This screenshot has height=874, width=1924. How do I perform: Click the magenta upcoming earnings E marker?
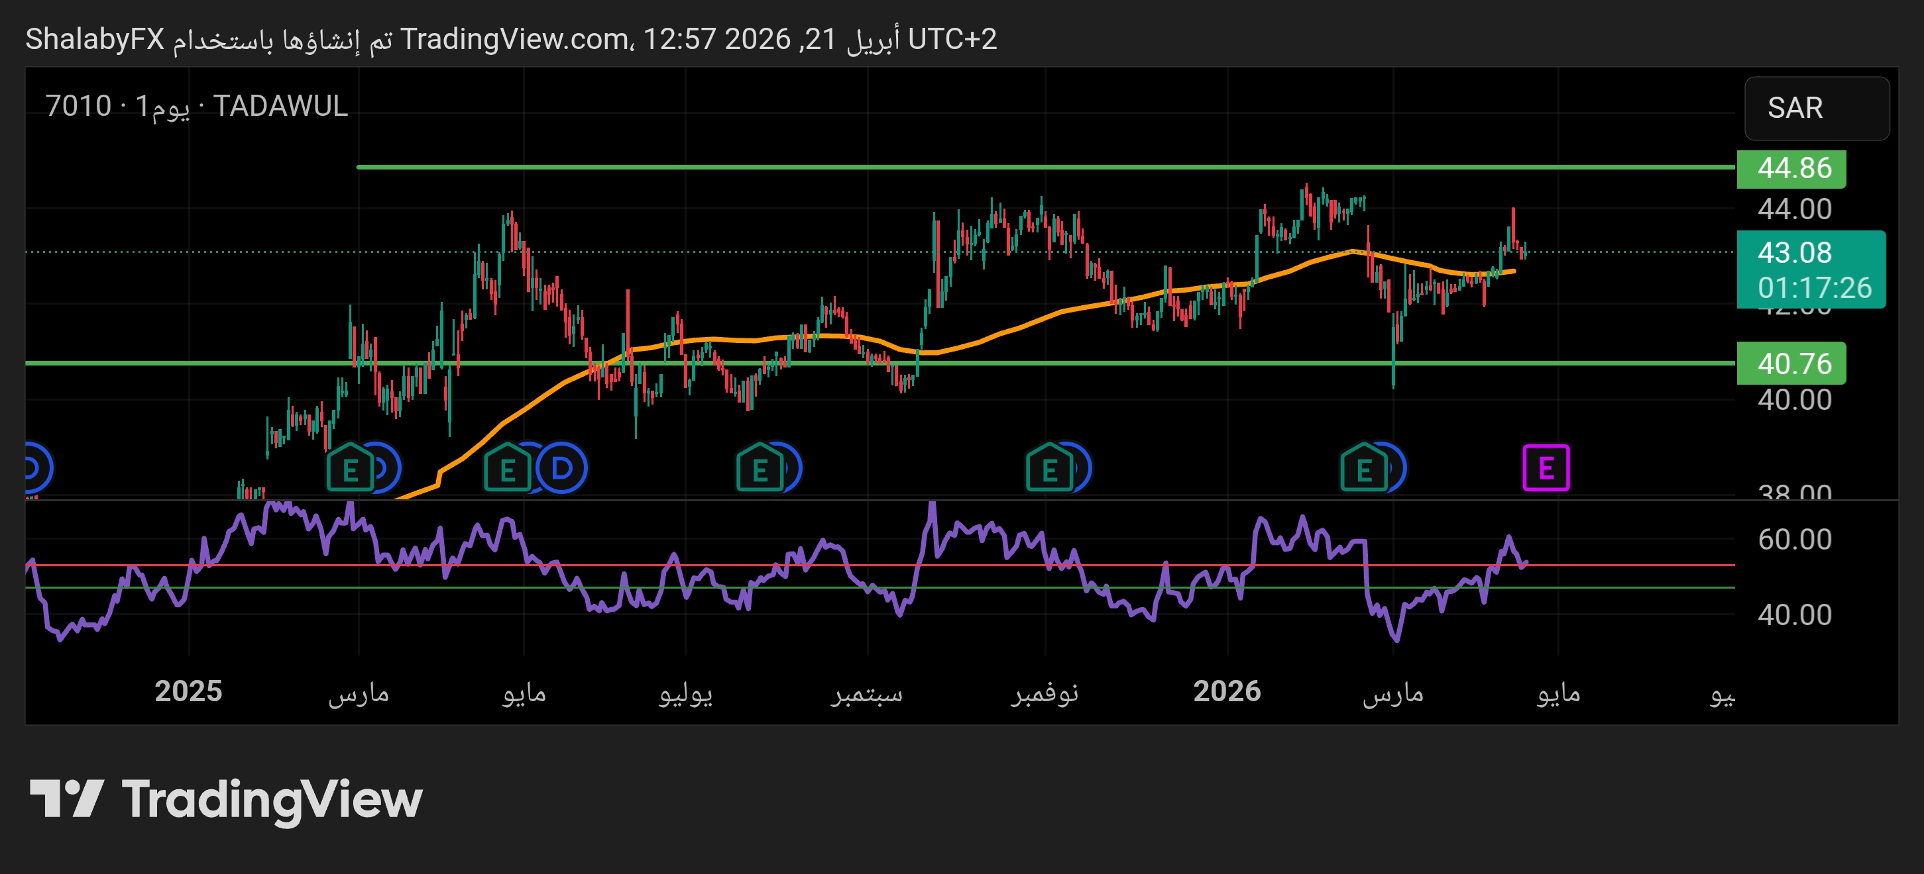[1546, 468]
